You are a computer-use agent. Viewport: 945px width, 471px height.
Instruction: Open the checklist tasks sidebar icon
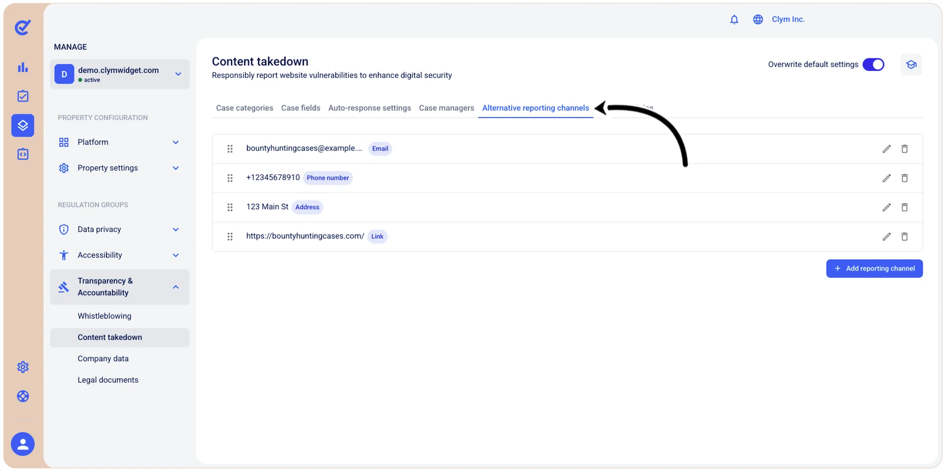point(23,96)
